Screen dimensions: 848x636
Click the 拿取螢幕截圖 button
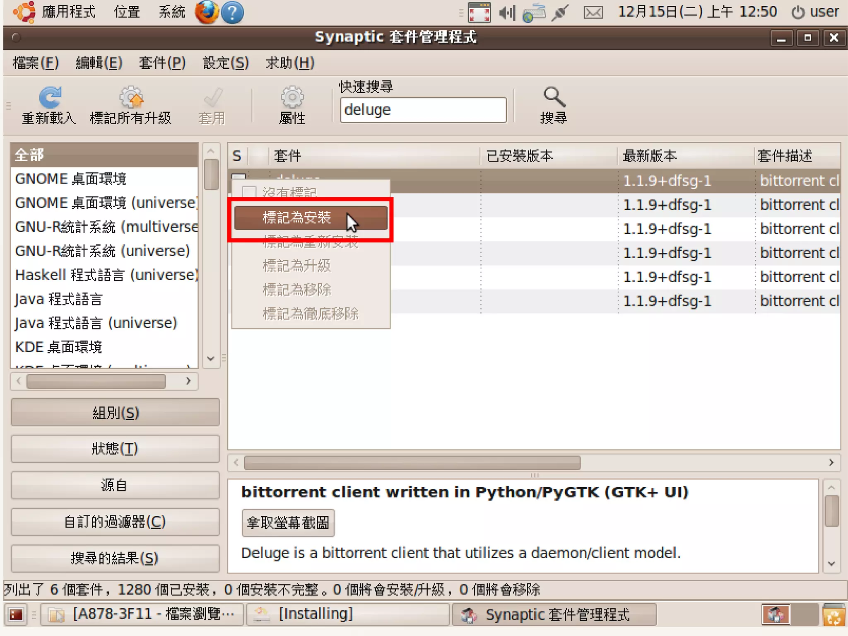(x=288, y=522)
